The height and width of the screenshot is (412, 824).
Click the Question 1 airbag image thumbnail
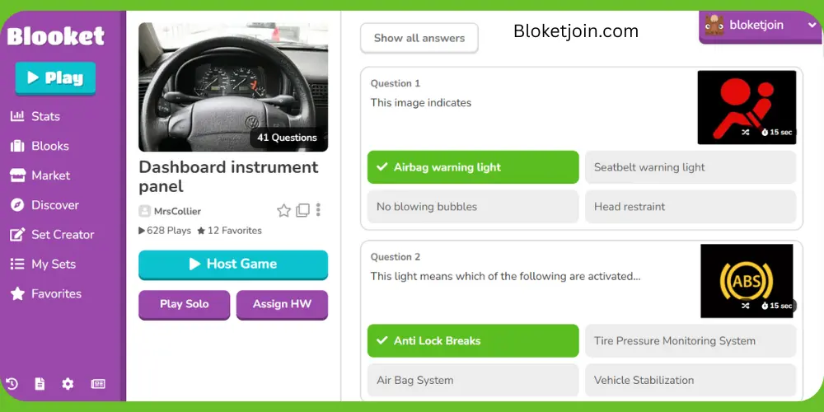747,107
